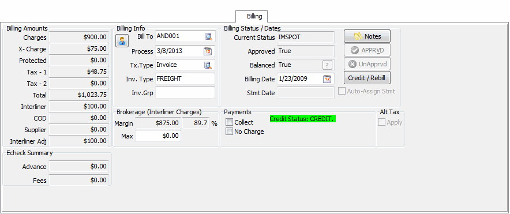
Task: Check the No Charge checkbox
Action: pyautogui.click(x=230, y=132)
